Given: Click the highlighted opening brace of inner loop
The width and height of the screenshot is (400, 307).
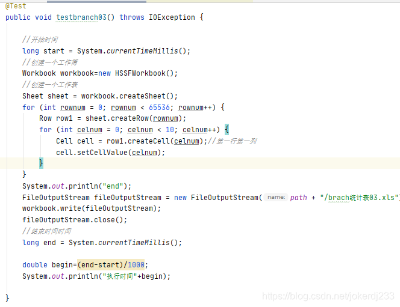Looking at the screenshot, I should [227, 130].
